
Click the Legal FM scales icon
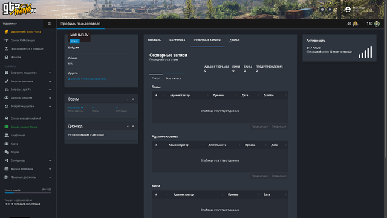tap(7, 90)
